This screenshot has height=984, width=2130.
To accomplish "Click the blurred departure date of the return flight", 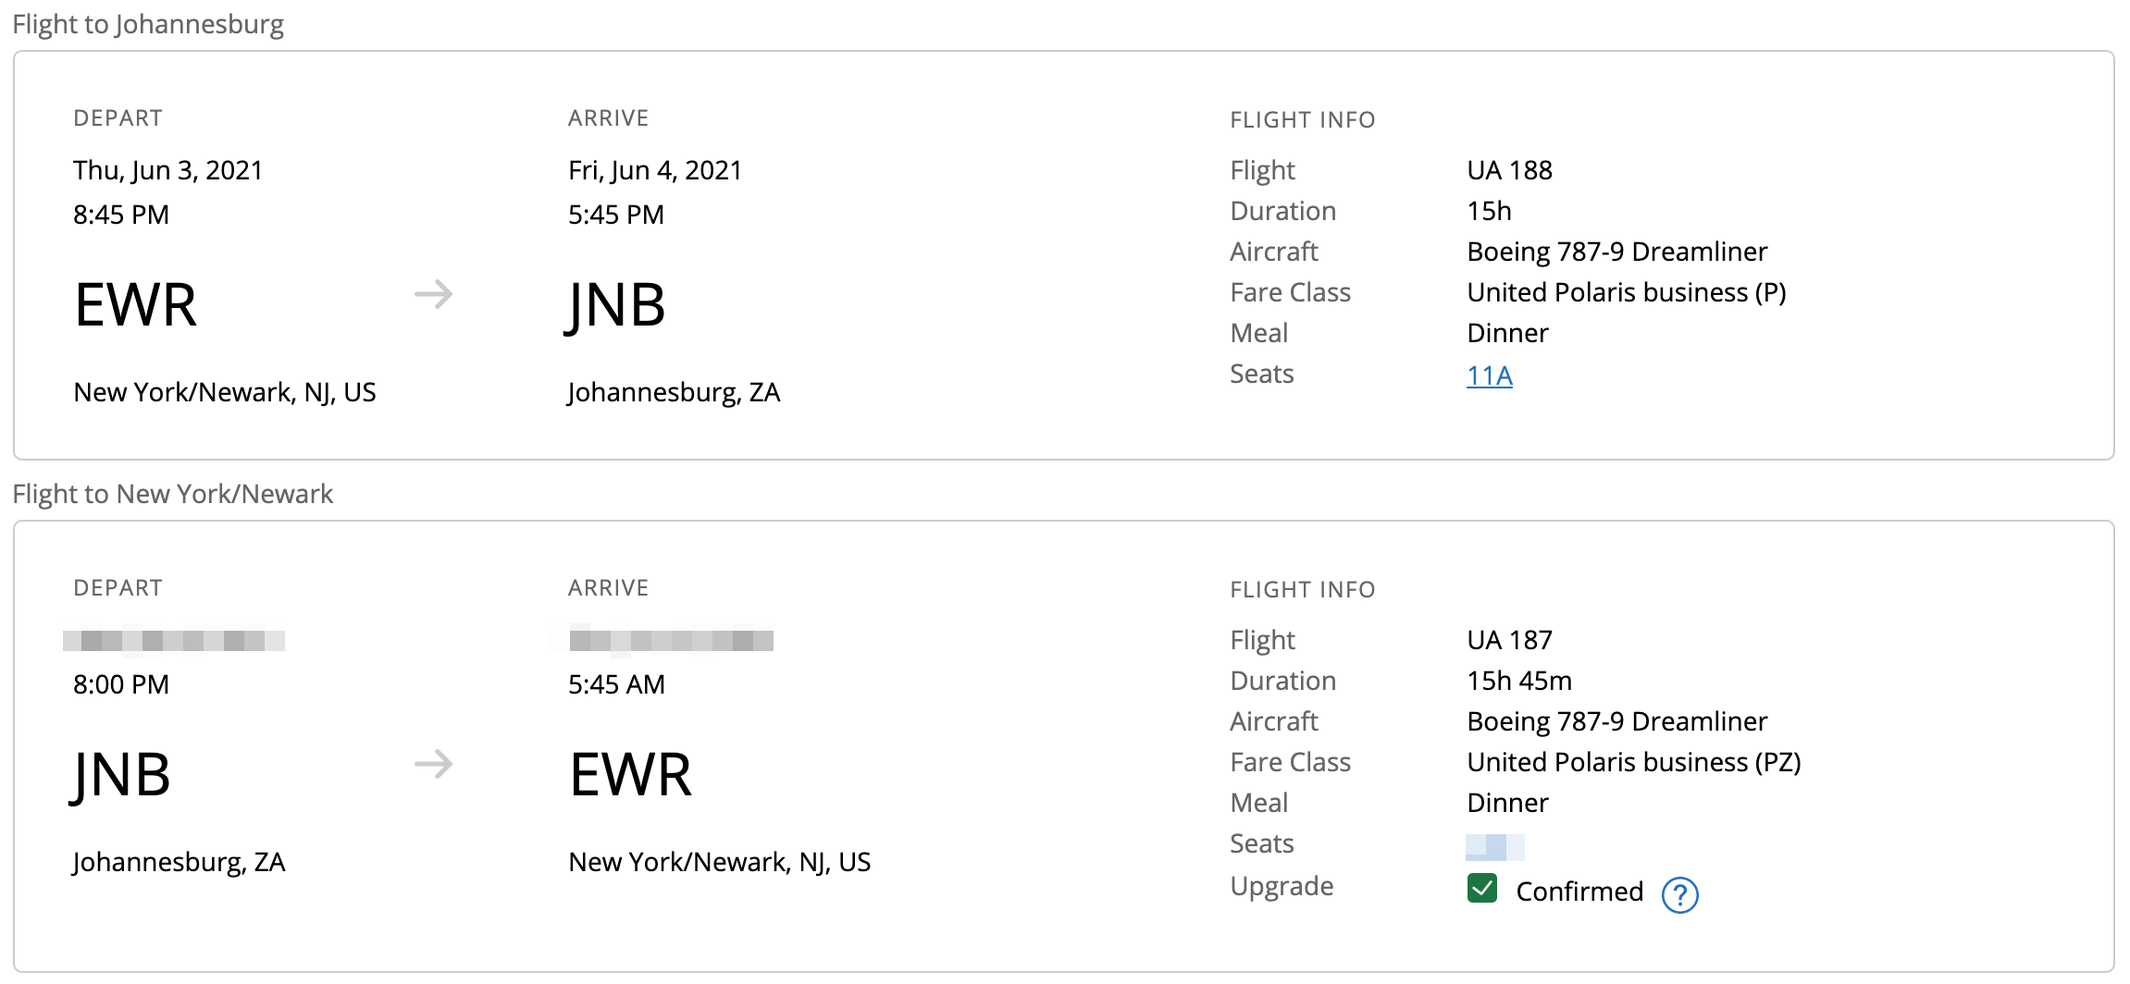I will pos(174,640).
